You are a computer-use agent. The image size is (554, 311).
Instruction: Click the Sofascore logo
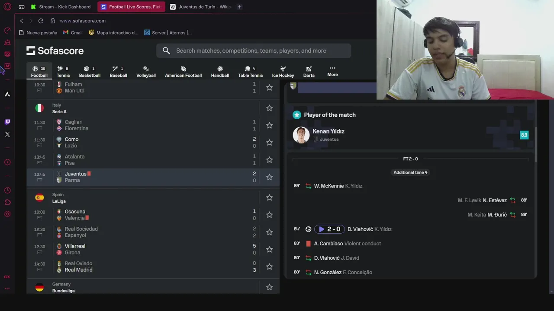[x=55, y=51]
